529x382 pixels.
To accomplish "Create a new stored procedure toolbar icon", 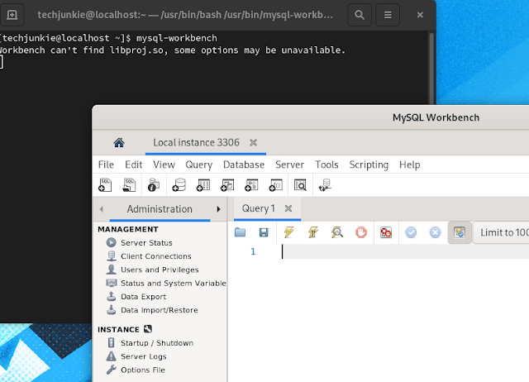I will tap(251, 185).
